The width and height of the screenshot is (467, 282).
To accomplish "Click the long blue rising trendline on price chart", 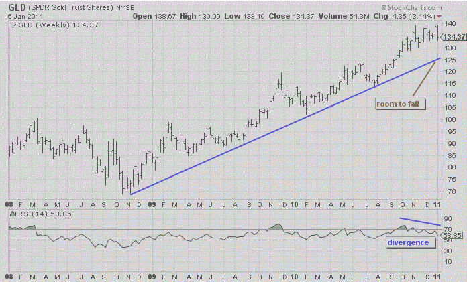I will point(285,126).
